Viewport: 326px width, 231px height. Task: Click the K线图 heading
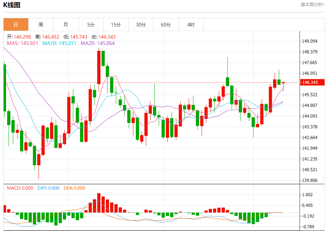pos(12,5)
